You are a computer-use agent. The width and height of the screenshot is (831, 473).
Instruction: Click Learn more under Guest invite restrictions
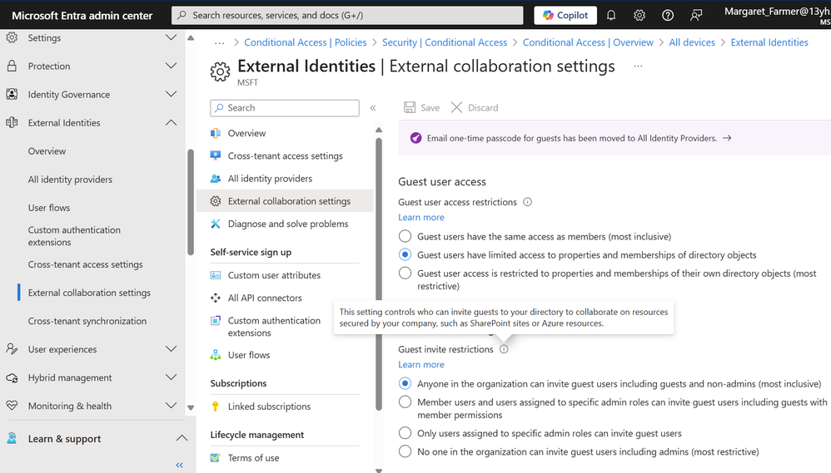[421, 364]
